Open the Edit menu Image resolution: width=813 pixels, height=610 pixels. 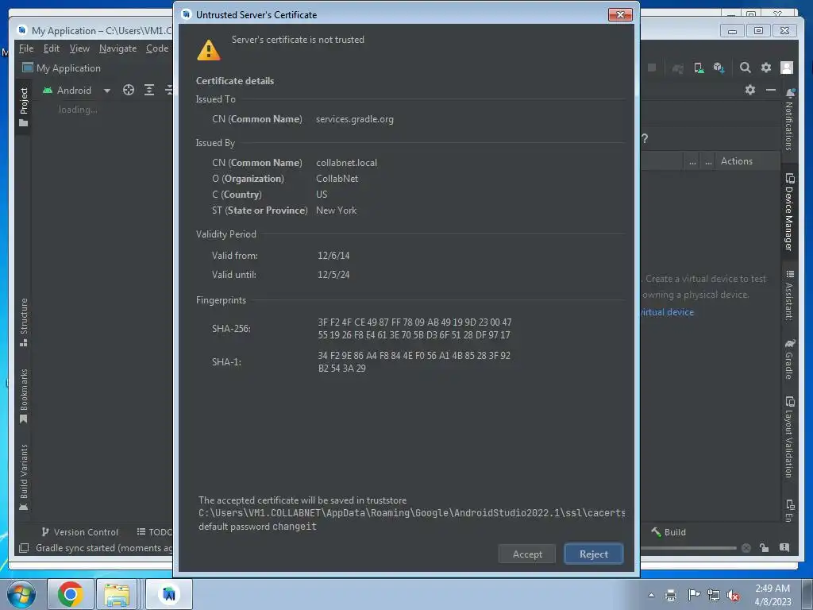click(52, 48)
